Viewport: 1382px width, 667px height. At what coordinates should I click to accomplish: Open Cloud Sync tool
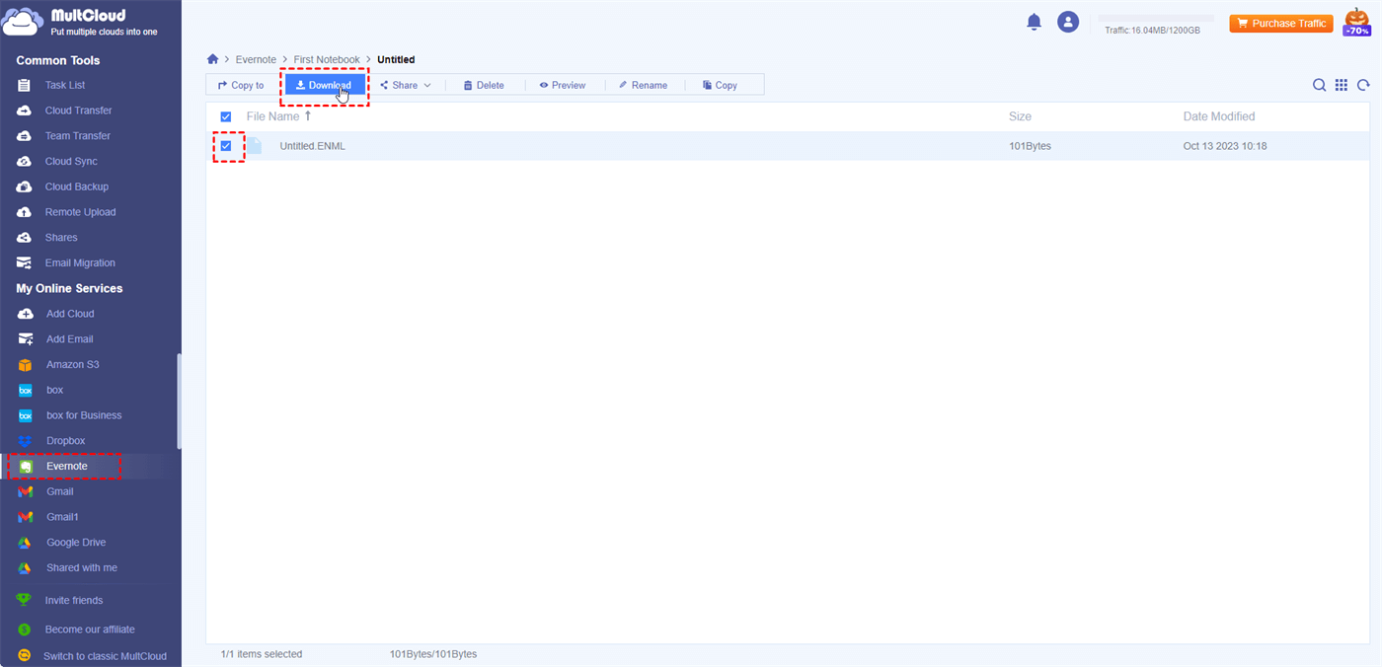71,161
